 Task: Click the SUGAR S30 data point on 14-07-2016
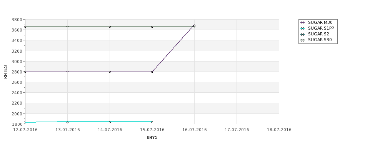pyautogui.click(x=110, y=27)
